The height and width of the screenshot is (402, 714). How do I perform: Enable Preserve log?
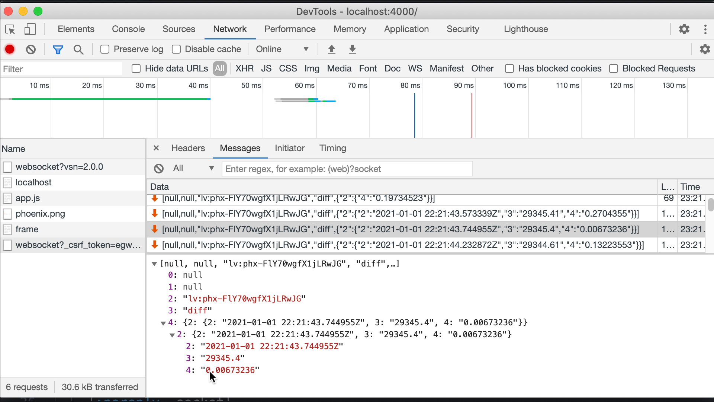tap(104, 49)
